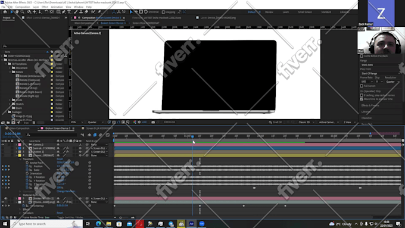Enable Cache Before Playback checkbox
405x228 pixels.
362,56
